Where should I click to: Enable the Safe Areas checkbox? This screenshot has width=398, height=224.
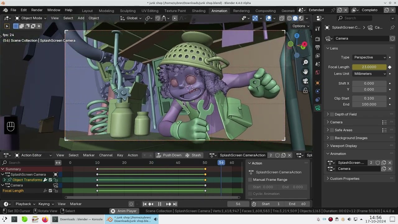click(x=332, y=130)
